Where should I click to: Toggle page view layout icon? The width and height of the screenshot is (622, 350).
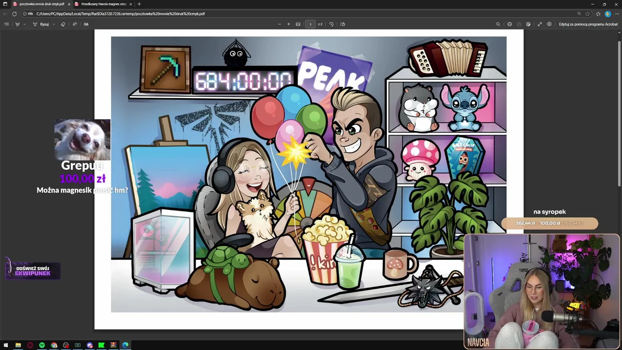(343, 24)
